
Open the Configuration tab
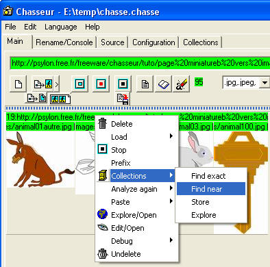154,42
